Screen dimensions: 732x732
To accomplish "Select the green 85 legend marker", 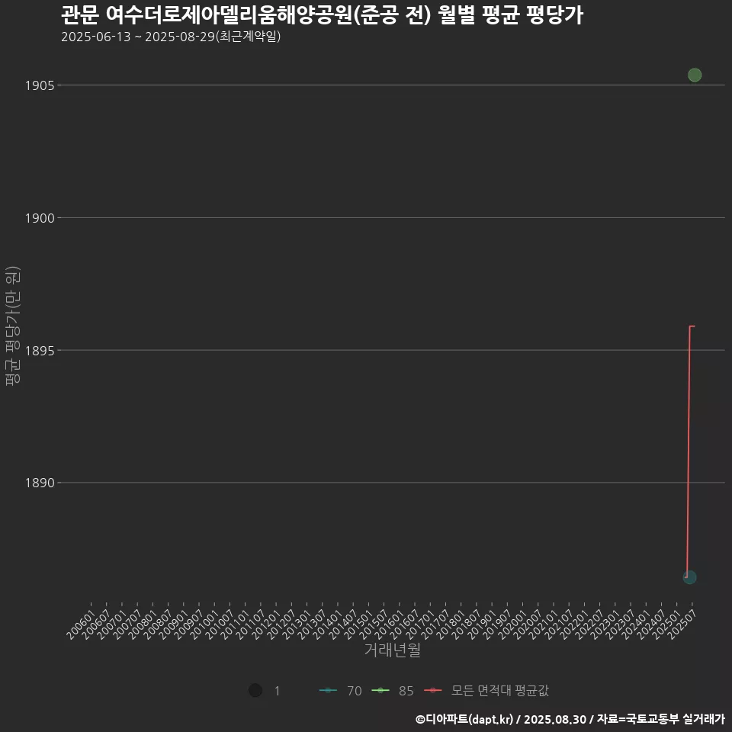I will point(380,691).
